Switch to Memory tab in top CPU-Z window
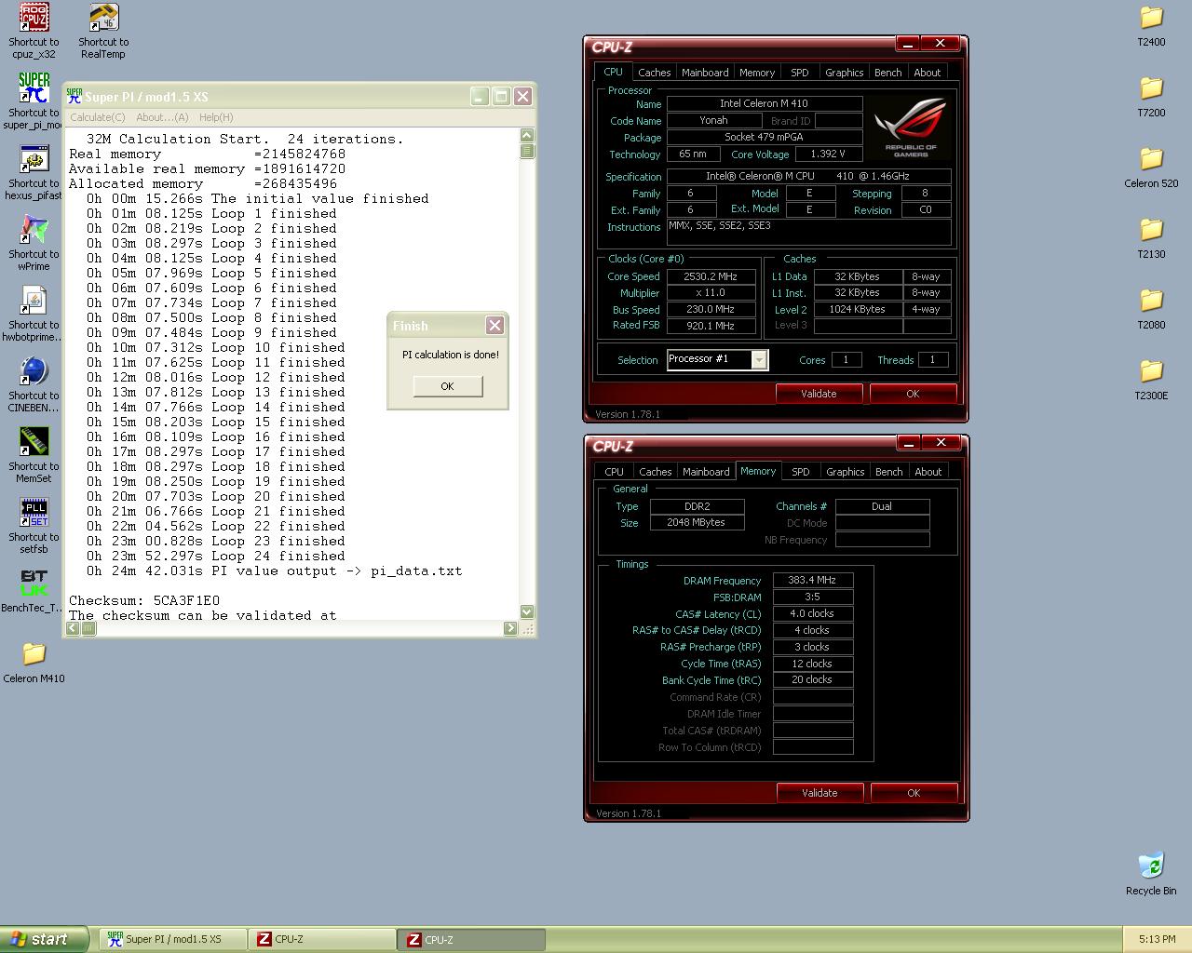The width and height of the screenshot is (1192, 953). (757, 73)
